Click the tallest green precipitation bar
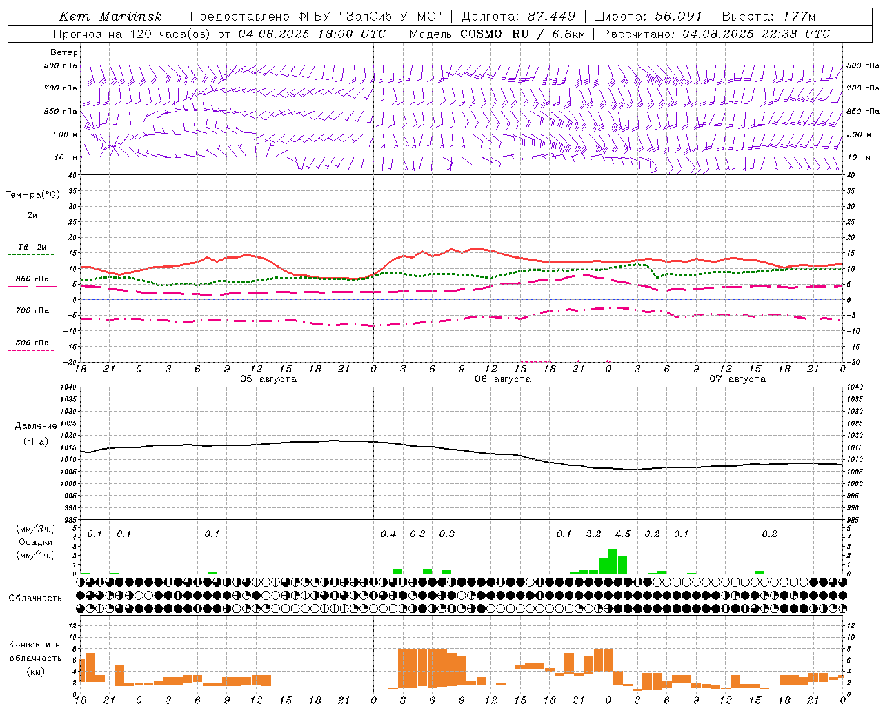 pyautogui.click(x=613, y=561)
